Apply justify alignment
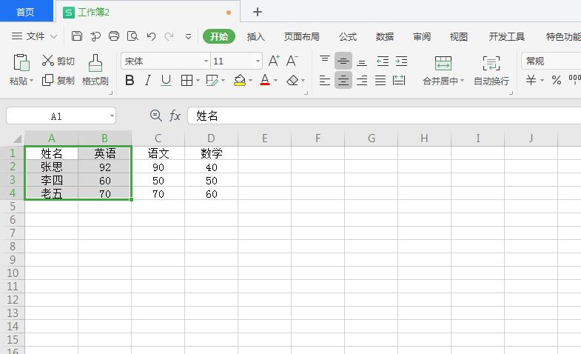 click(380, 80)
